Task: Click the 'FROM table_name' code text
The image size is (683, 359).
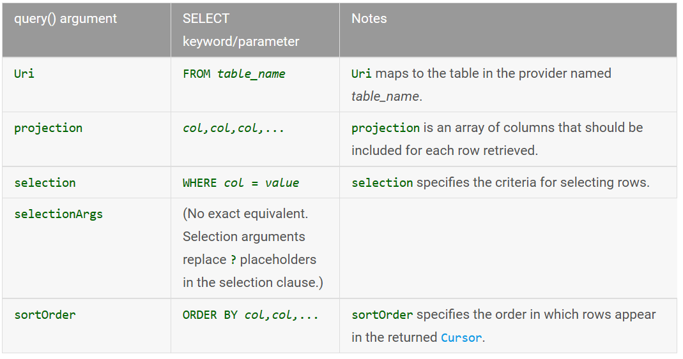Action: pyautogui.click(x=234, y=74)
